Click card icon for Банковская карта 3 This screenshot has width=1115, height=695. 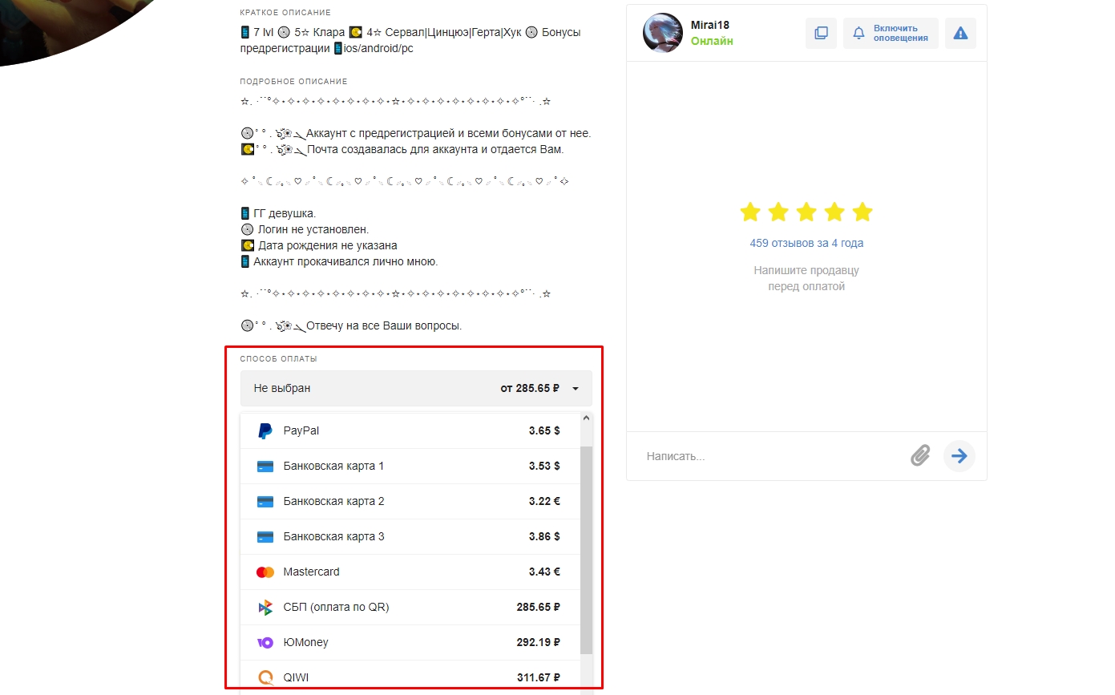[x=265, y=537]
